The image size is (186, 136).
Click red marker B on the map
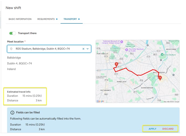pos(116,64)
